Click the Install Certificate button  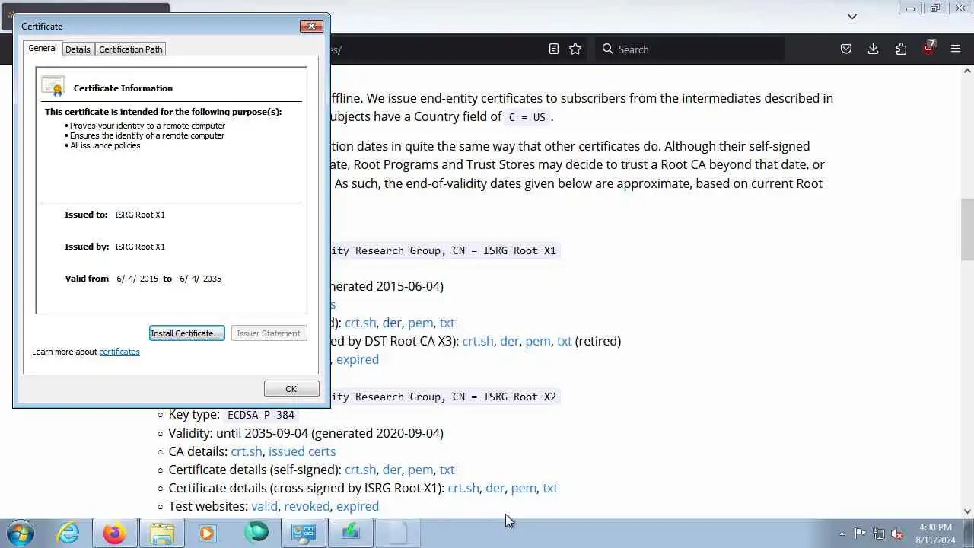pyautogui.click(x=186, y=333)
